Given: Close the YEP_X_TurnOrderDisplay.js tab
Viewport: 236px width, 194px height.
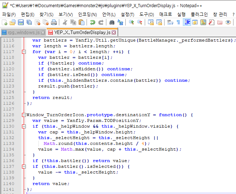Looking at the screenshot, I should (x=114, y=33).
